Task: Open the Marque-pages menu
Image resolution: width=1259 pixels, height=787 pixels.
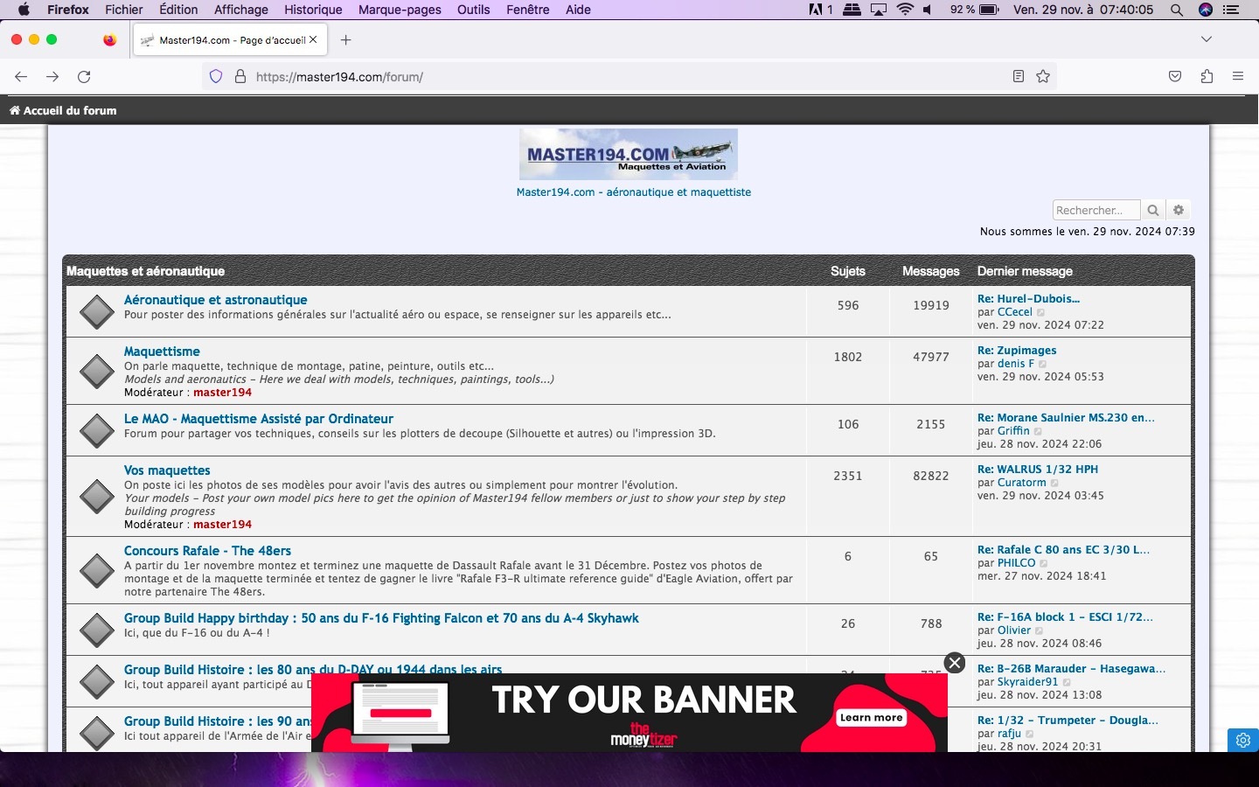Action: [400, 10]
